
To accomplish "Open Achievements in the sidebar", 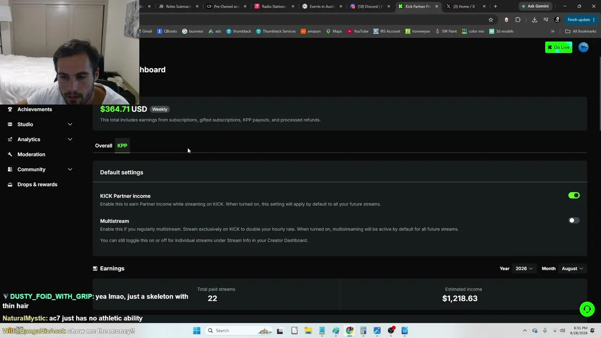I will (x=35, y=109).
